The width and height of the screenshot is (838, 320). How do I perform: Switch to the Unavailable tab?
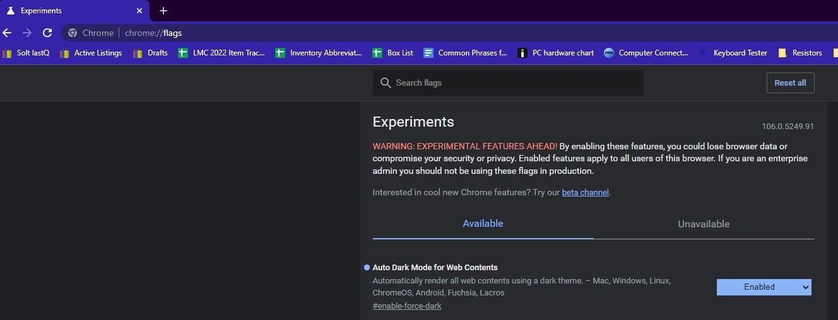pyautogui.click(x=704, y=224)
